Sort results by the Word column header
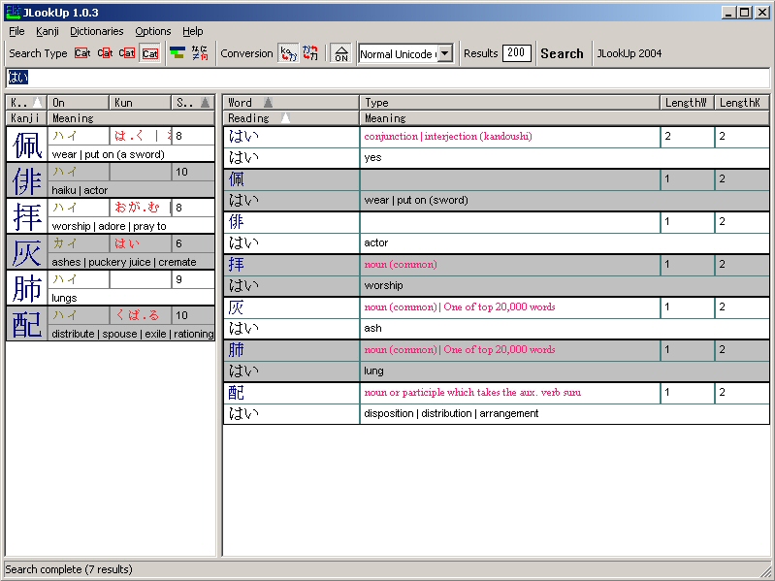The height and width of the screenshot is (581, 775). [291, 102]
